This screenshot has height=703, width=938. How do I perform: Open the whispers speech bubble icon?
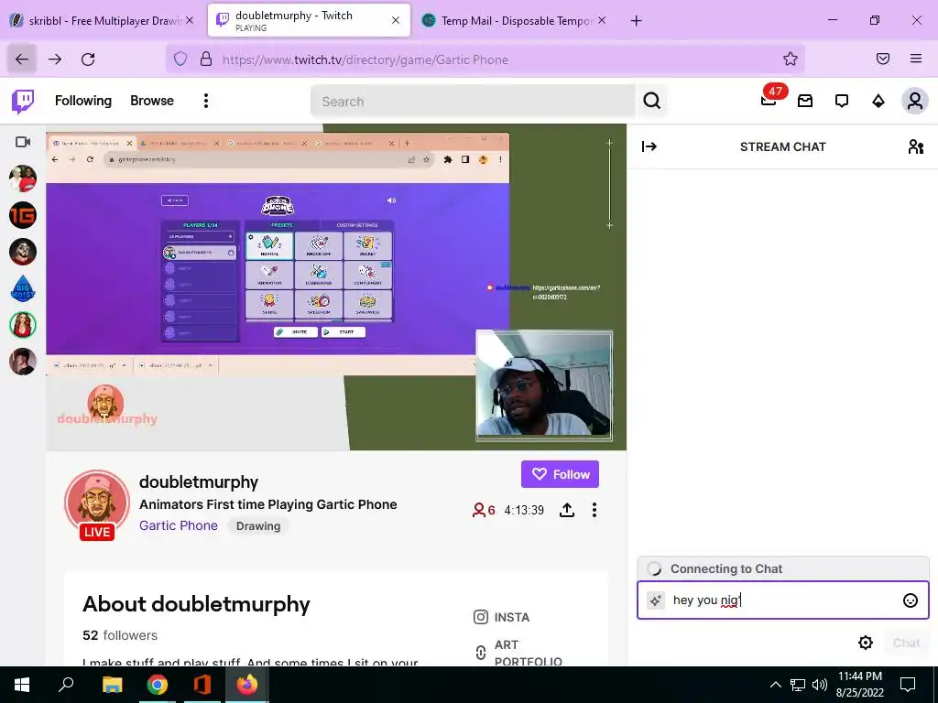pos(842,101)
